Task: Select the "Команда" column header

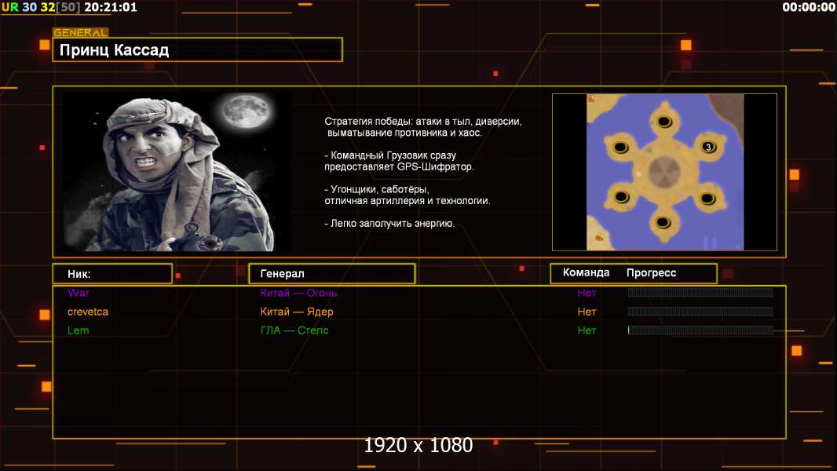Action: [586, 272]
